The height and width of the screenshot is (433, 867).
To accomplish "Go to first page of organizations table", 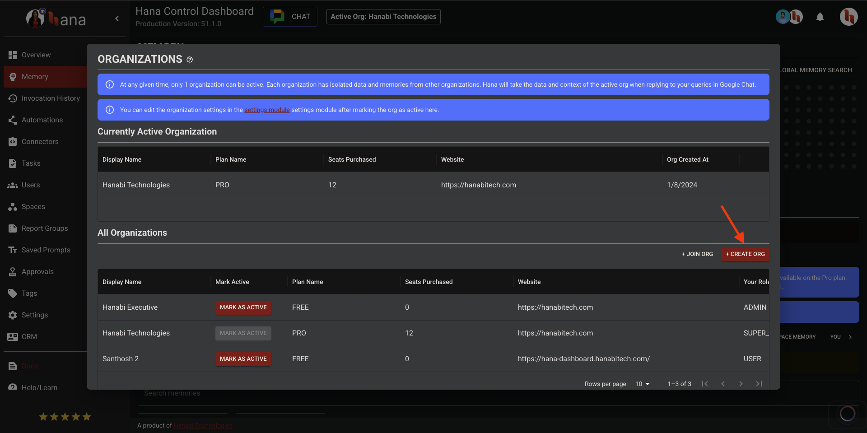I will tap(705, 384).
